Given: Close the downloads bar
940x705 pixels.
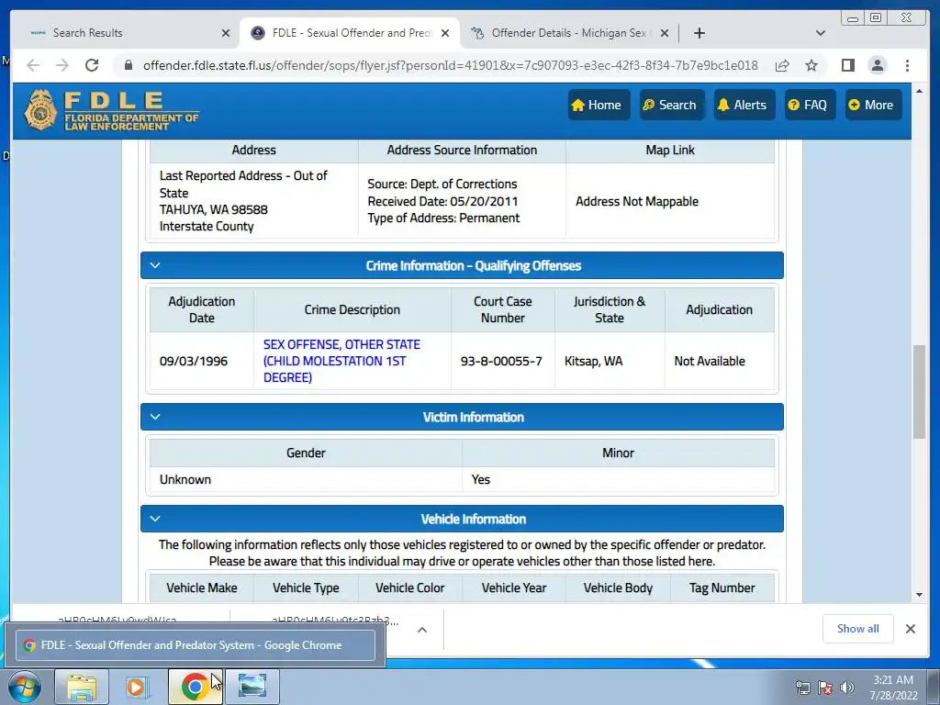Looking at the screenshot, I should click(910, 629).
